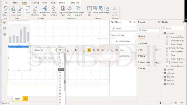This screenshot has height=105, width=187.
Task: Select the Page 1 tab
Action: click(x=18, y=99)
